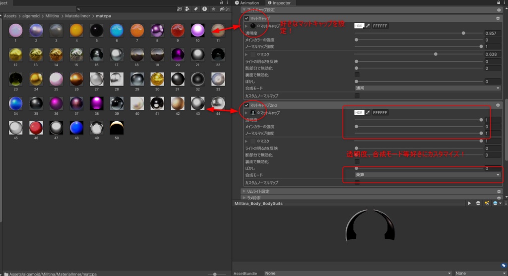Select matcap sphere number 5
The width and height of the screenshot is (508, 276).
pos(97,30)
